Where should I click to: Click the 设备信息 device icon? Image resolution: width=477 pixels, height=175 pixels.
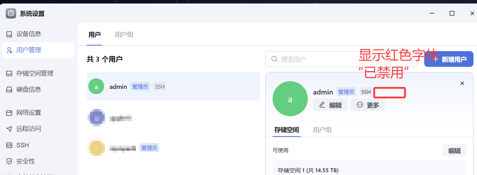[x=9, y=34]
